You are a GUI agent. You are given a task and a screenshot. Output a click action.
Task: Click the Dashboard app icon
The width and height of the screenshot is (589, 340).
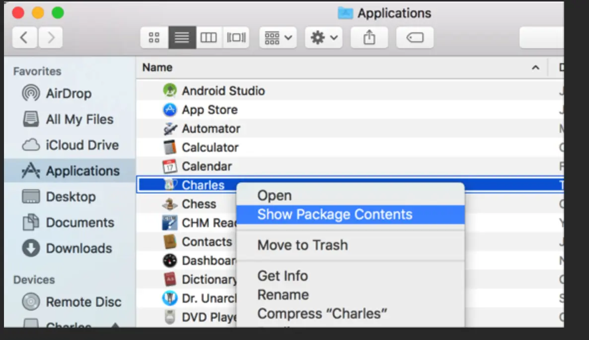(170, 260)
